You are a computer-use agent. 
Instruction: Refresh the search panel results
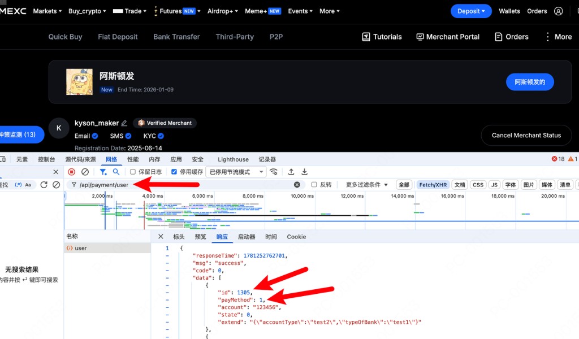click(x=44, y=185)
